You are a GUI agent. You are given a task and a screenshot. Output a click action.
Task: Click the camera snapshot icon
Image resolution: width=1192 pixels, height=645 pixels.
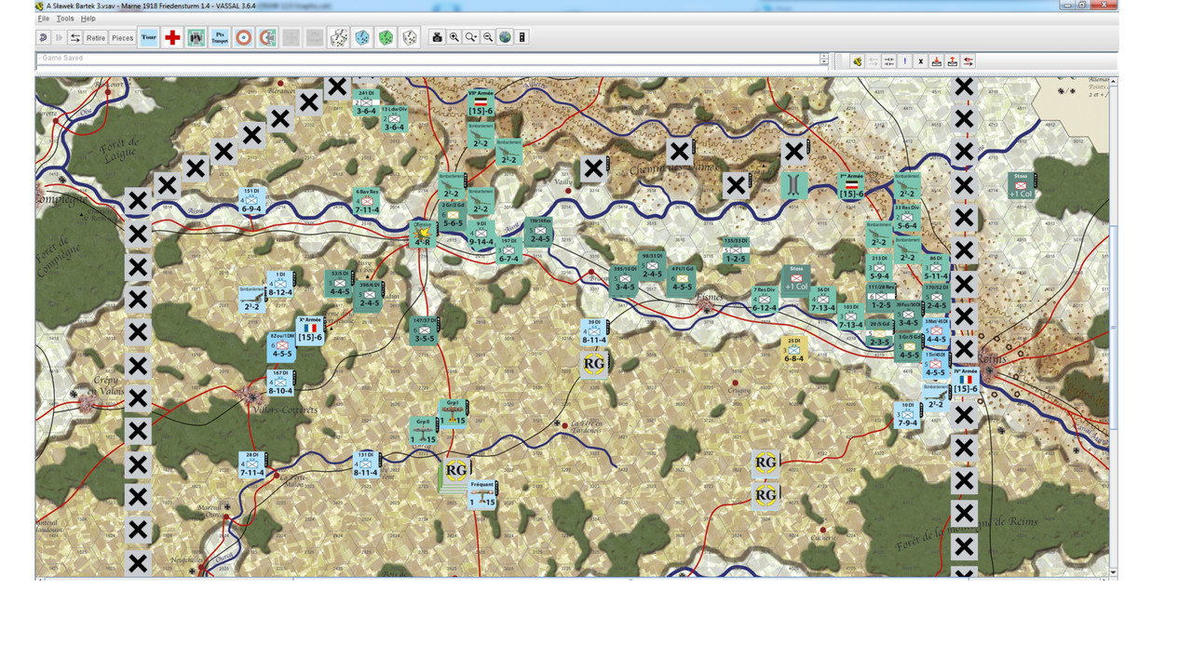click(x=437, y=37)
